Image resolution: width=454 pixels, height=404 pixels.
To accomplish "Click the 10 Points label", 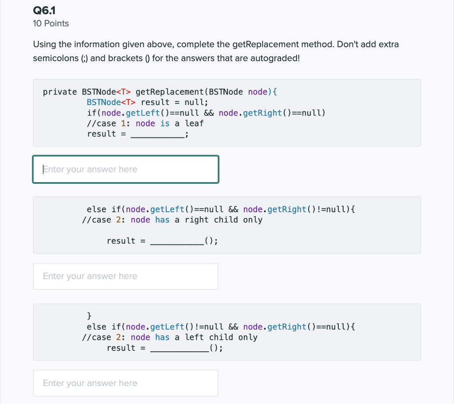I will tap(51, 23).
